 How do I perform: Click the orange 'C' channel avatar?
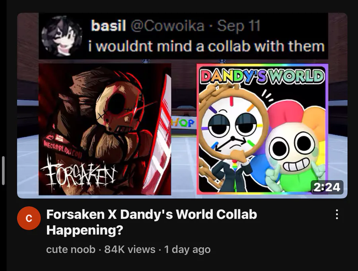(x=29, y=218)
